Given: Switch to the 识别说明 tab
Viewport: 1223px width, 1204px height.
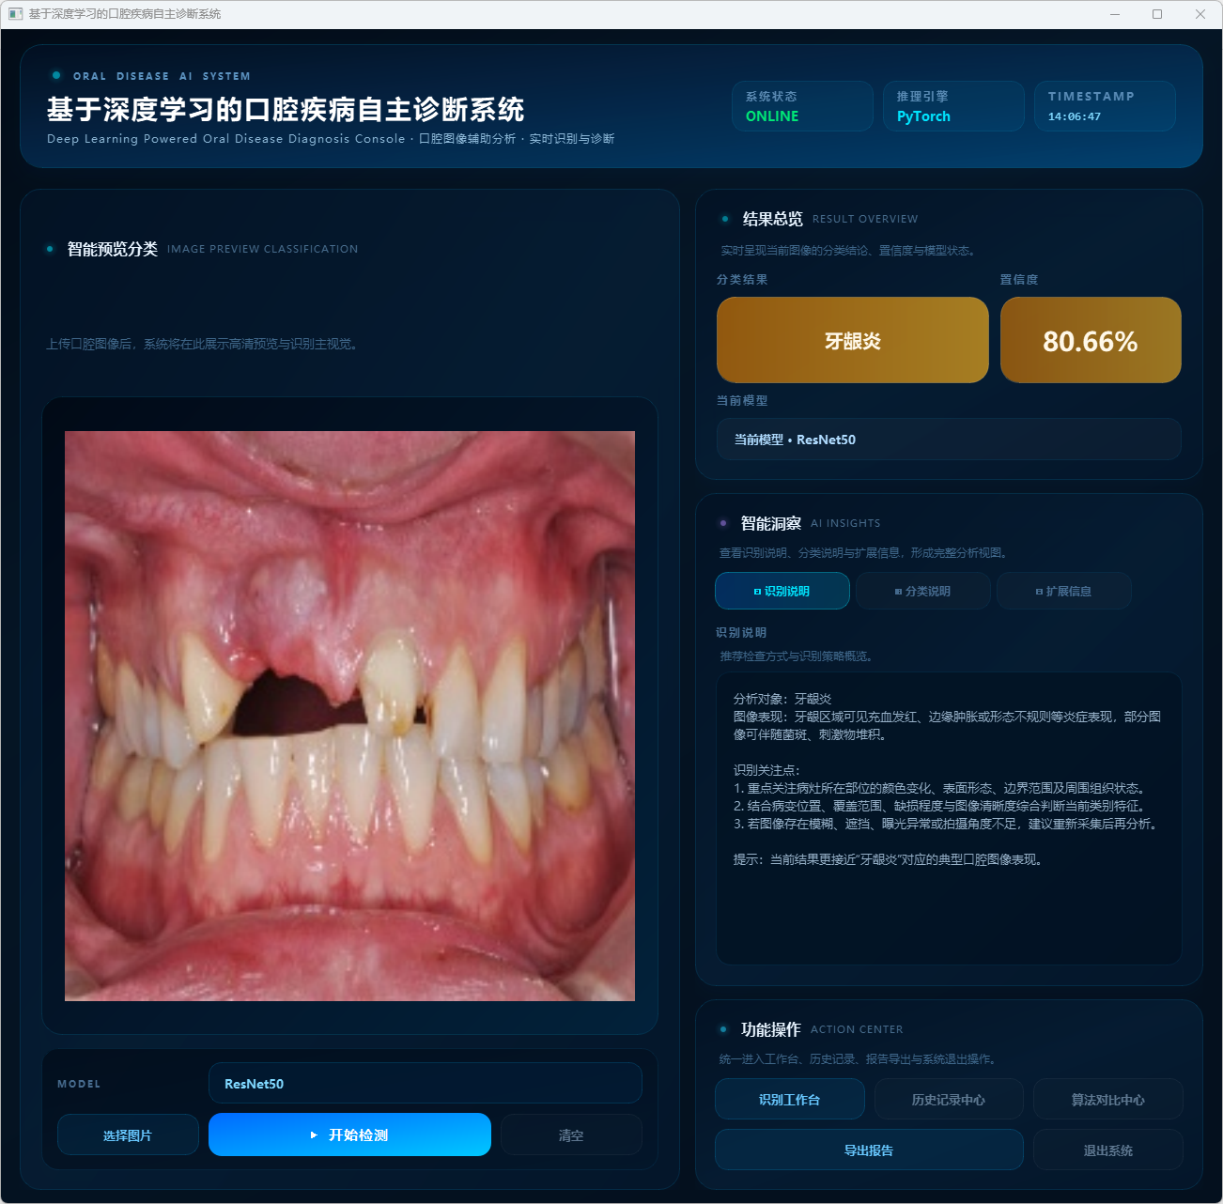Looking at the screenshot, I should coord(782,591).
